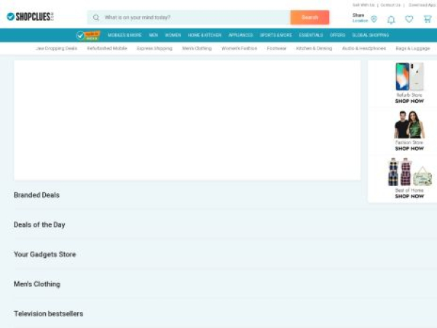This screenshot has height=328, width=437.
Task: Go to Audio & Headphones link
Action: pyautogui.click(x=364, y=49)
